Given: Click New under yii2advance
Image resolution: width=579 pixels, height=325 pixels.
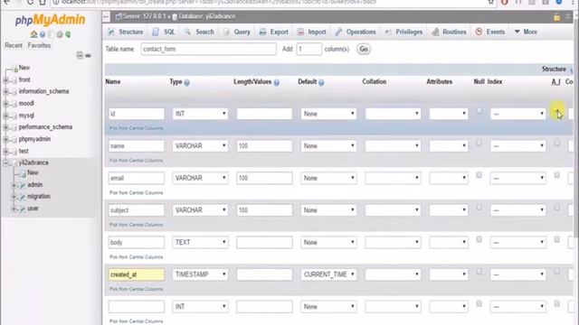Looking at the screenshot, I should pyautogui.click(x=33, y=172).
